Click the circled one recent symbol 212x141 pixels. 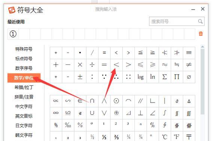pos(13,34)
